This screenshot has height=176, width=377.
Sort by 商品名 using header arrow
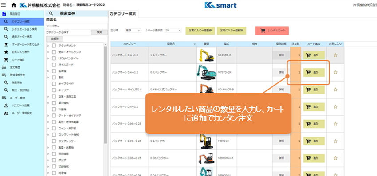coord(195,44)
